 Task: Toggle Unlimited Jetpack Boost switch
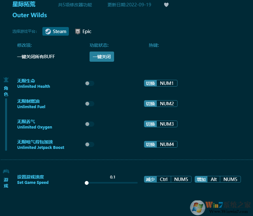[x=90, y=144]
